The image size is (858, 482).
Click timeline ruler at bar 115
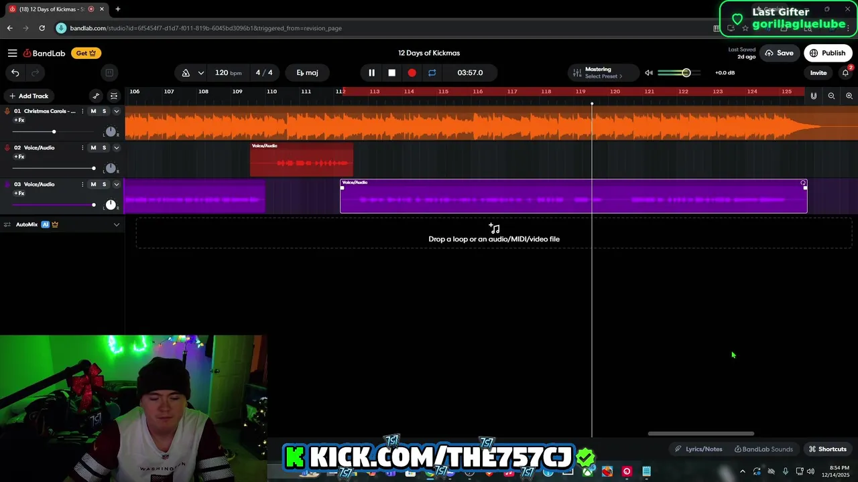tap(443, 91)
